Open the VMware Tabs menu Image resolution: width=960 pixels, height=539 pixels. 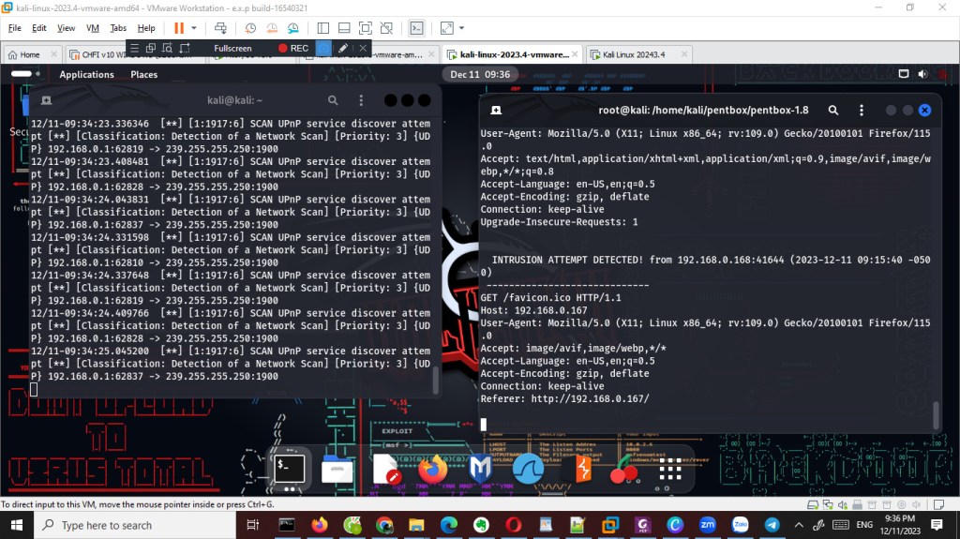click(118, 28)
